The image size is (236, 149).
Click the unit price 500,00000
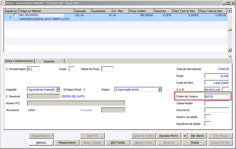click(x=146, y=15)
